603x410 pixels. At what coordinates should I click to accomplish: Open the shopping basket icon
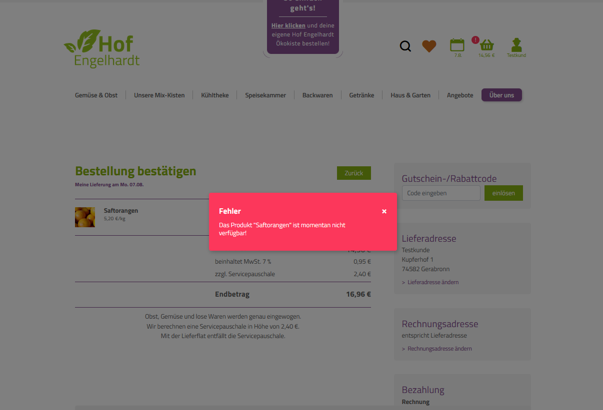click(x=486, y=45)
